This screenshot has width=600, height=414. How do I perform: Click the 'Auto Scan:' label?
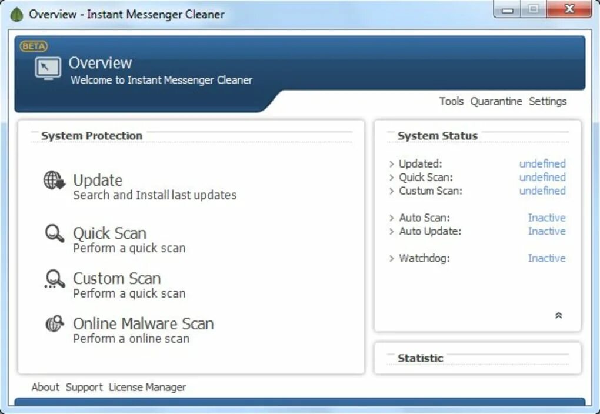point(424,218)
